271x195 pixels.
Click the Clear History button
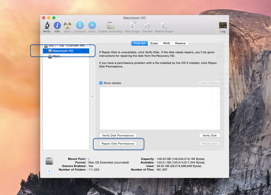209,83
